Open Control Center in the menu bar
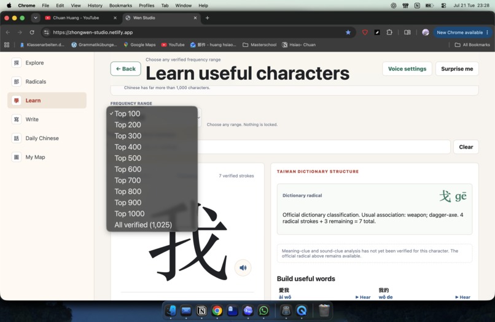Image resolution: width=495 pixels, height=322 pixels. [443, 6]
